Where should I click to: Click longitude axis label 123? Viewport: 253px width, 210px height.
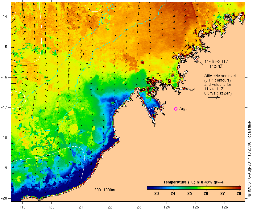138,207
